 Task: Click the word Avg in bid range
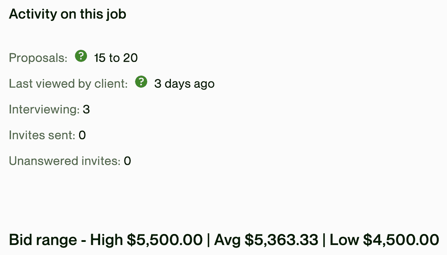[228, 240]
